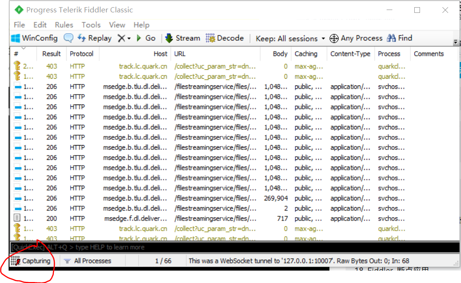Click the lock icon of first 403 session
The width and height of the screenshot is (461, 283).
[x=17, y=66]
